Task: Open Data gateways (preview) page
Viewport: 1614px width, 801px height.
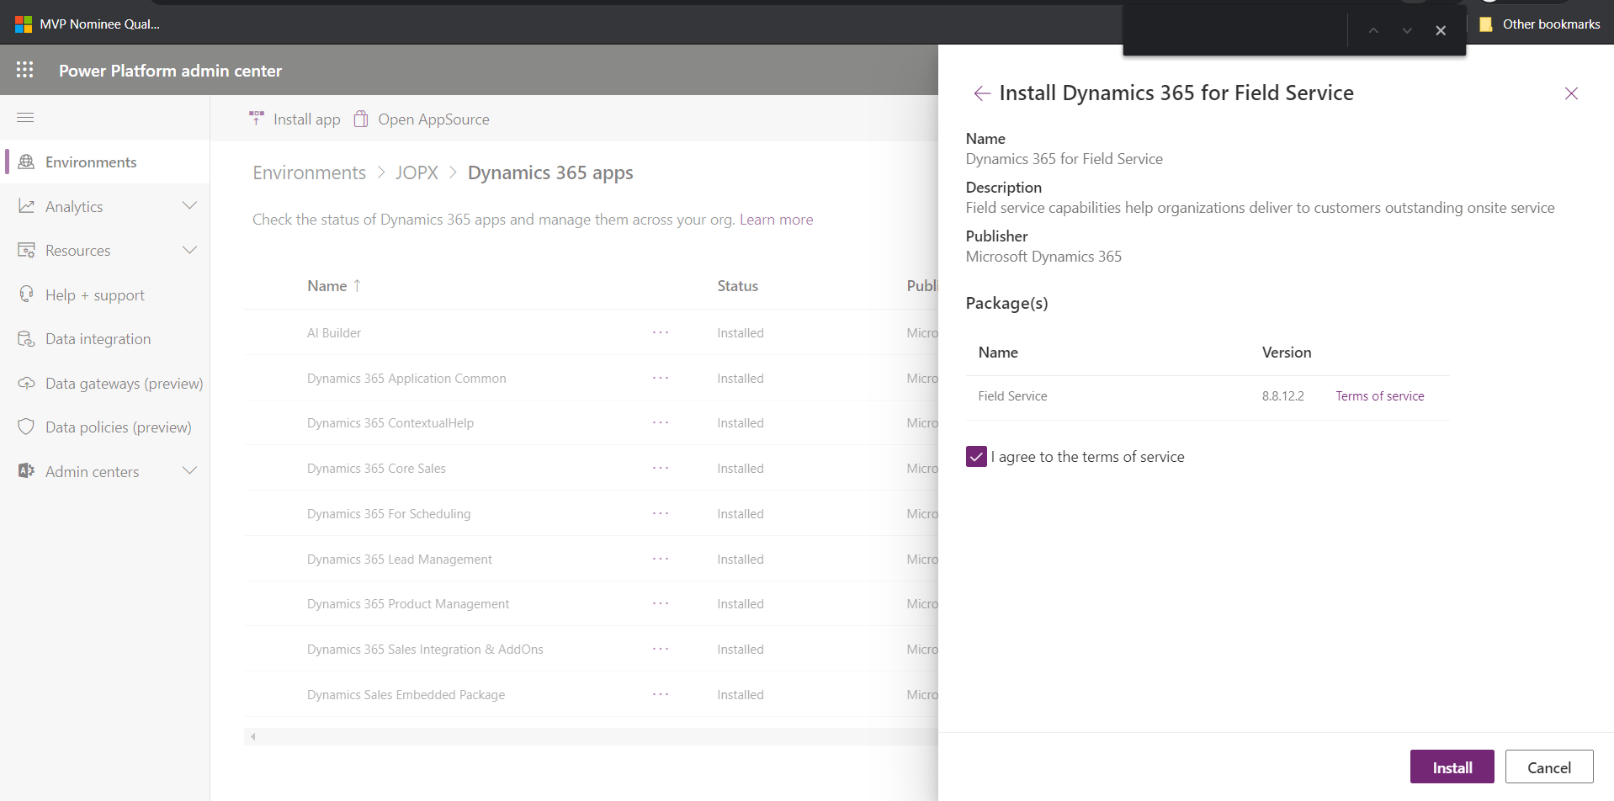Action: pyautogui.click(x=105, y=383)
